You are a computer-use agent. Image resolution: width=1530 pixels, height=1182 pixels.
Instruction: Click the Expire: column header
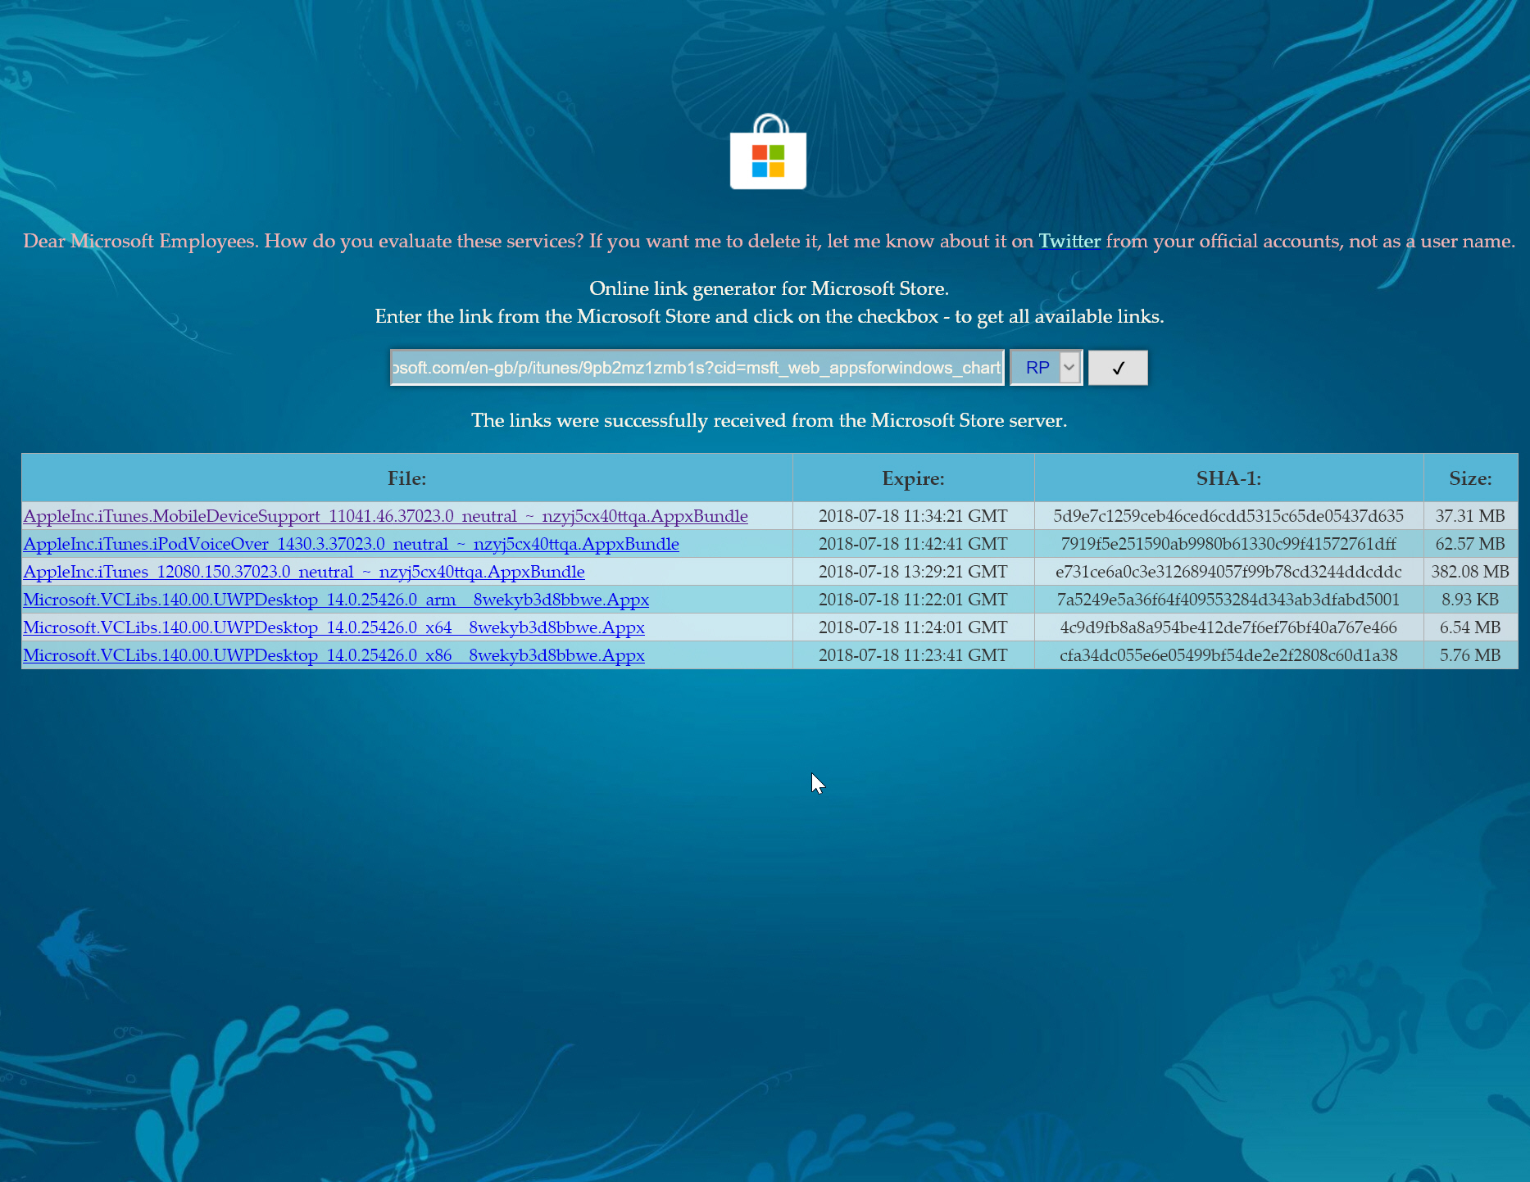tap(913, 478)
